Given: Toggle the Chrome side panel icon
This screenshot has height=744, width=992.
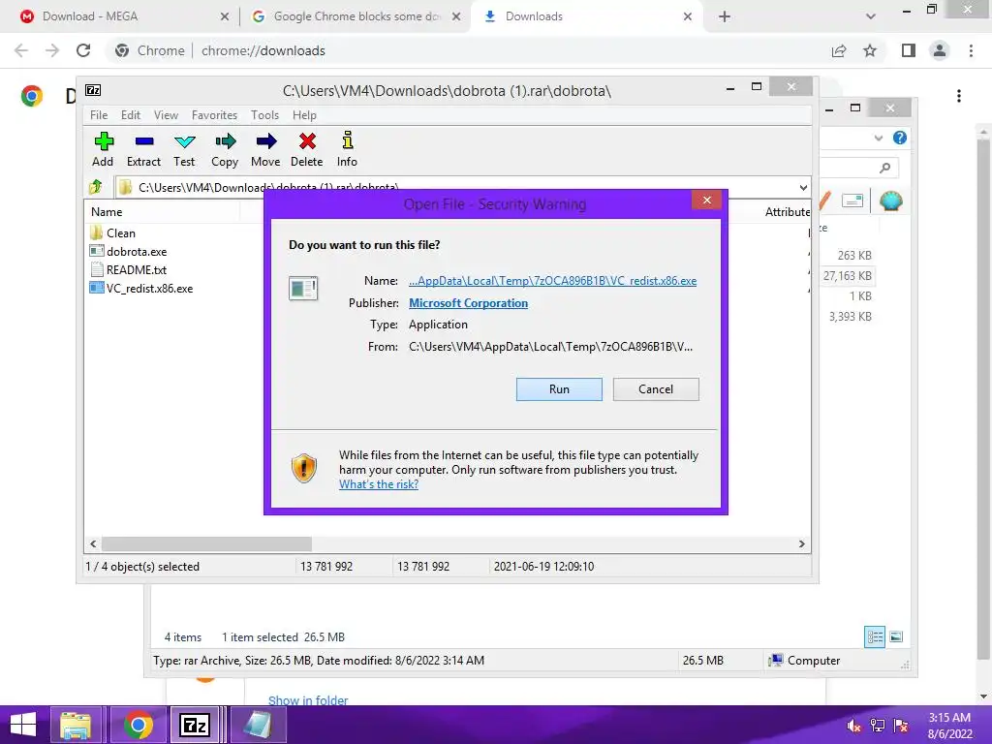Looking at the screenshot, I should pos(909,50).
